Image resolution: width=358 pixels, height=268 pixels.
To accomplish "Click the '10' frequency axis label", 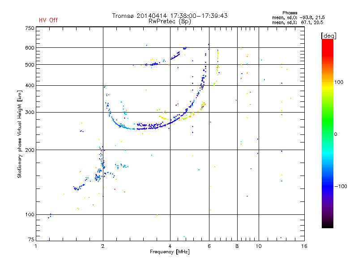I will tap(259, 246).
